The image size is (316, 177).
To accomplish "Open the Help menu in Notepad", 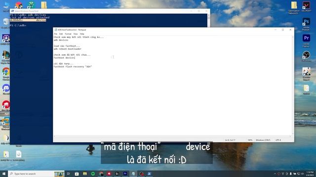I will [x=82, y=34].
